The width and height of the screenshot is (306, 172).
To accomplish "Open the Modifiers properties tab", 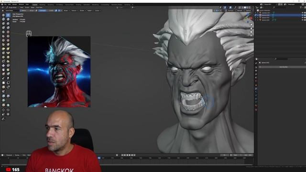I will (256, 89).
